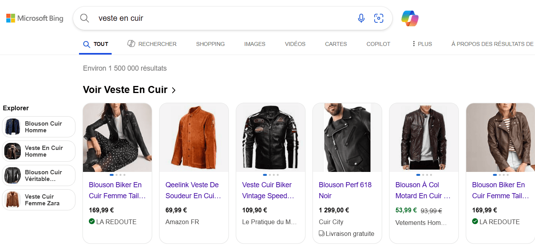
Task: Click carousel dots under biker vintage jacket
Action: point(270,175)
